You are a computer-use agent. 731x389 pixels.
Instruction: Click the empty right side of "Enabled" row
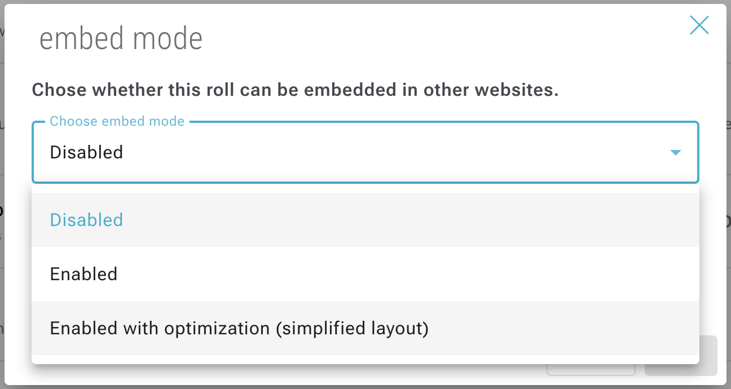pyautogui.click(x=508, y=274)
